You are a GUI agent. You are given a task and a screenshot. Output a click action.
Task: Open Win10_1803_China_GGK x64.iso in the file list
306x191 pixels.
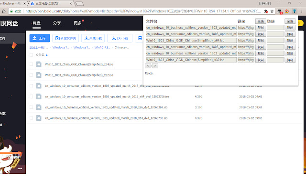click(79, 64)
